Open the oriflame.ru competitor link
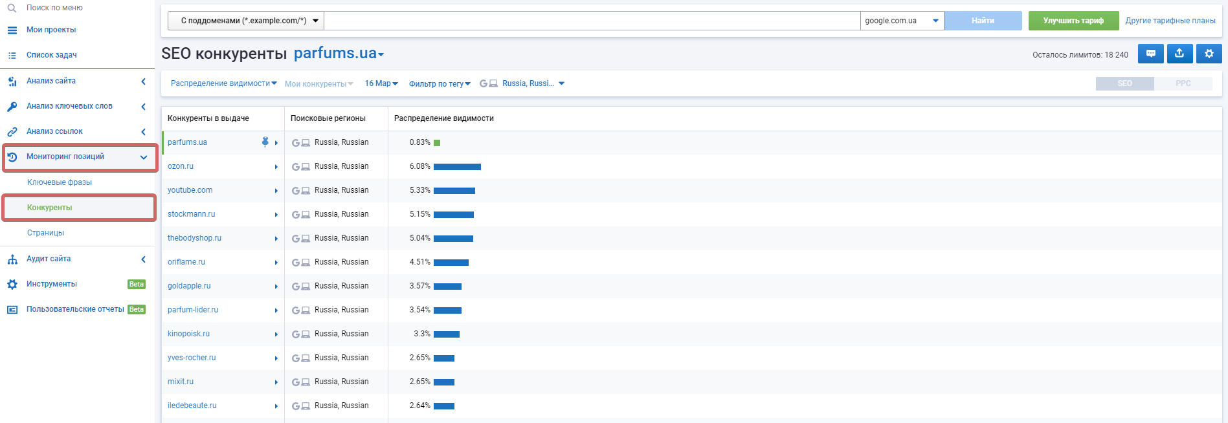 (x=186, y=262)
